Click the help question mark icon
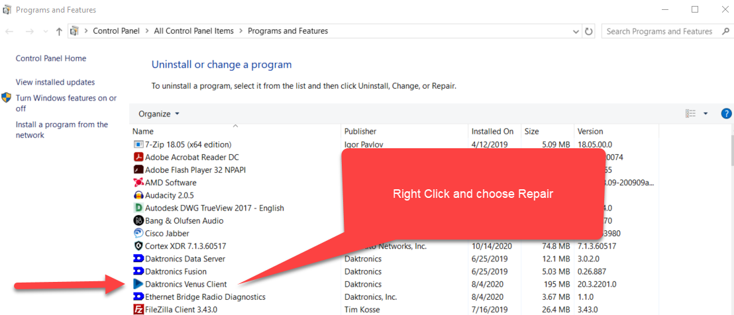 [x=726, y=114]
